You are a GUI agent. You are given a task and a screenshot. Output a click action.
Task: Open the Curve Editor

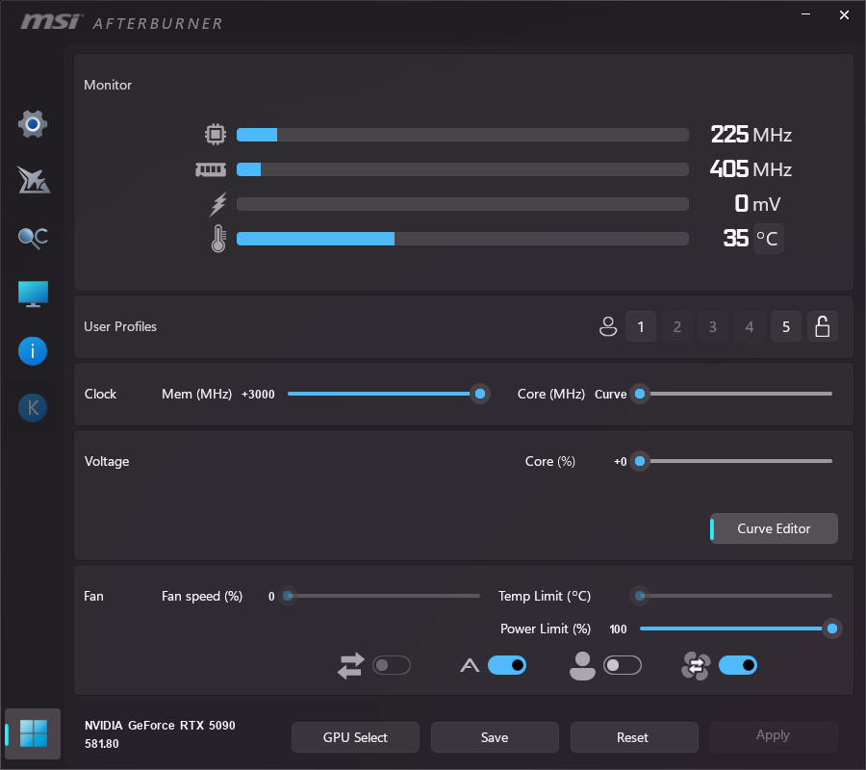point(774,528)
